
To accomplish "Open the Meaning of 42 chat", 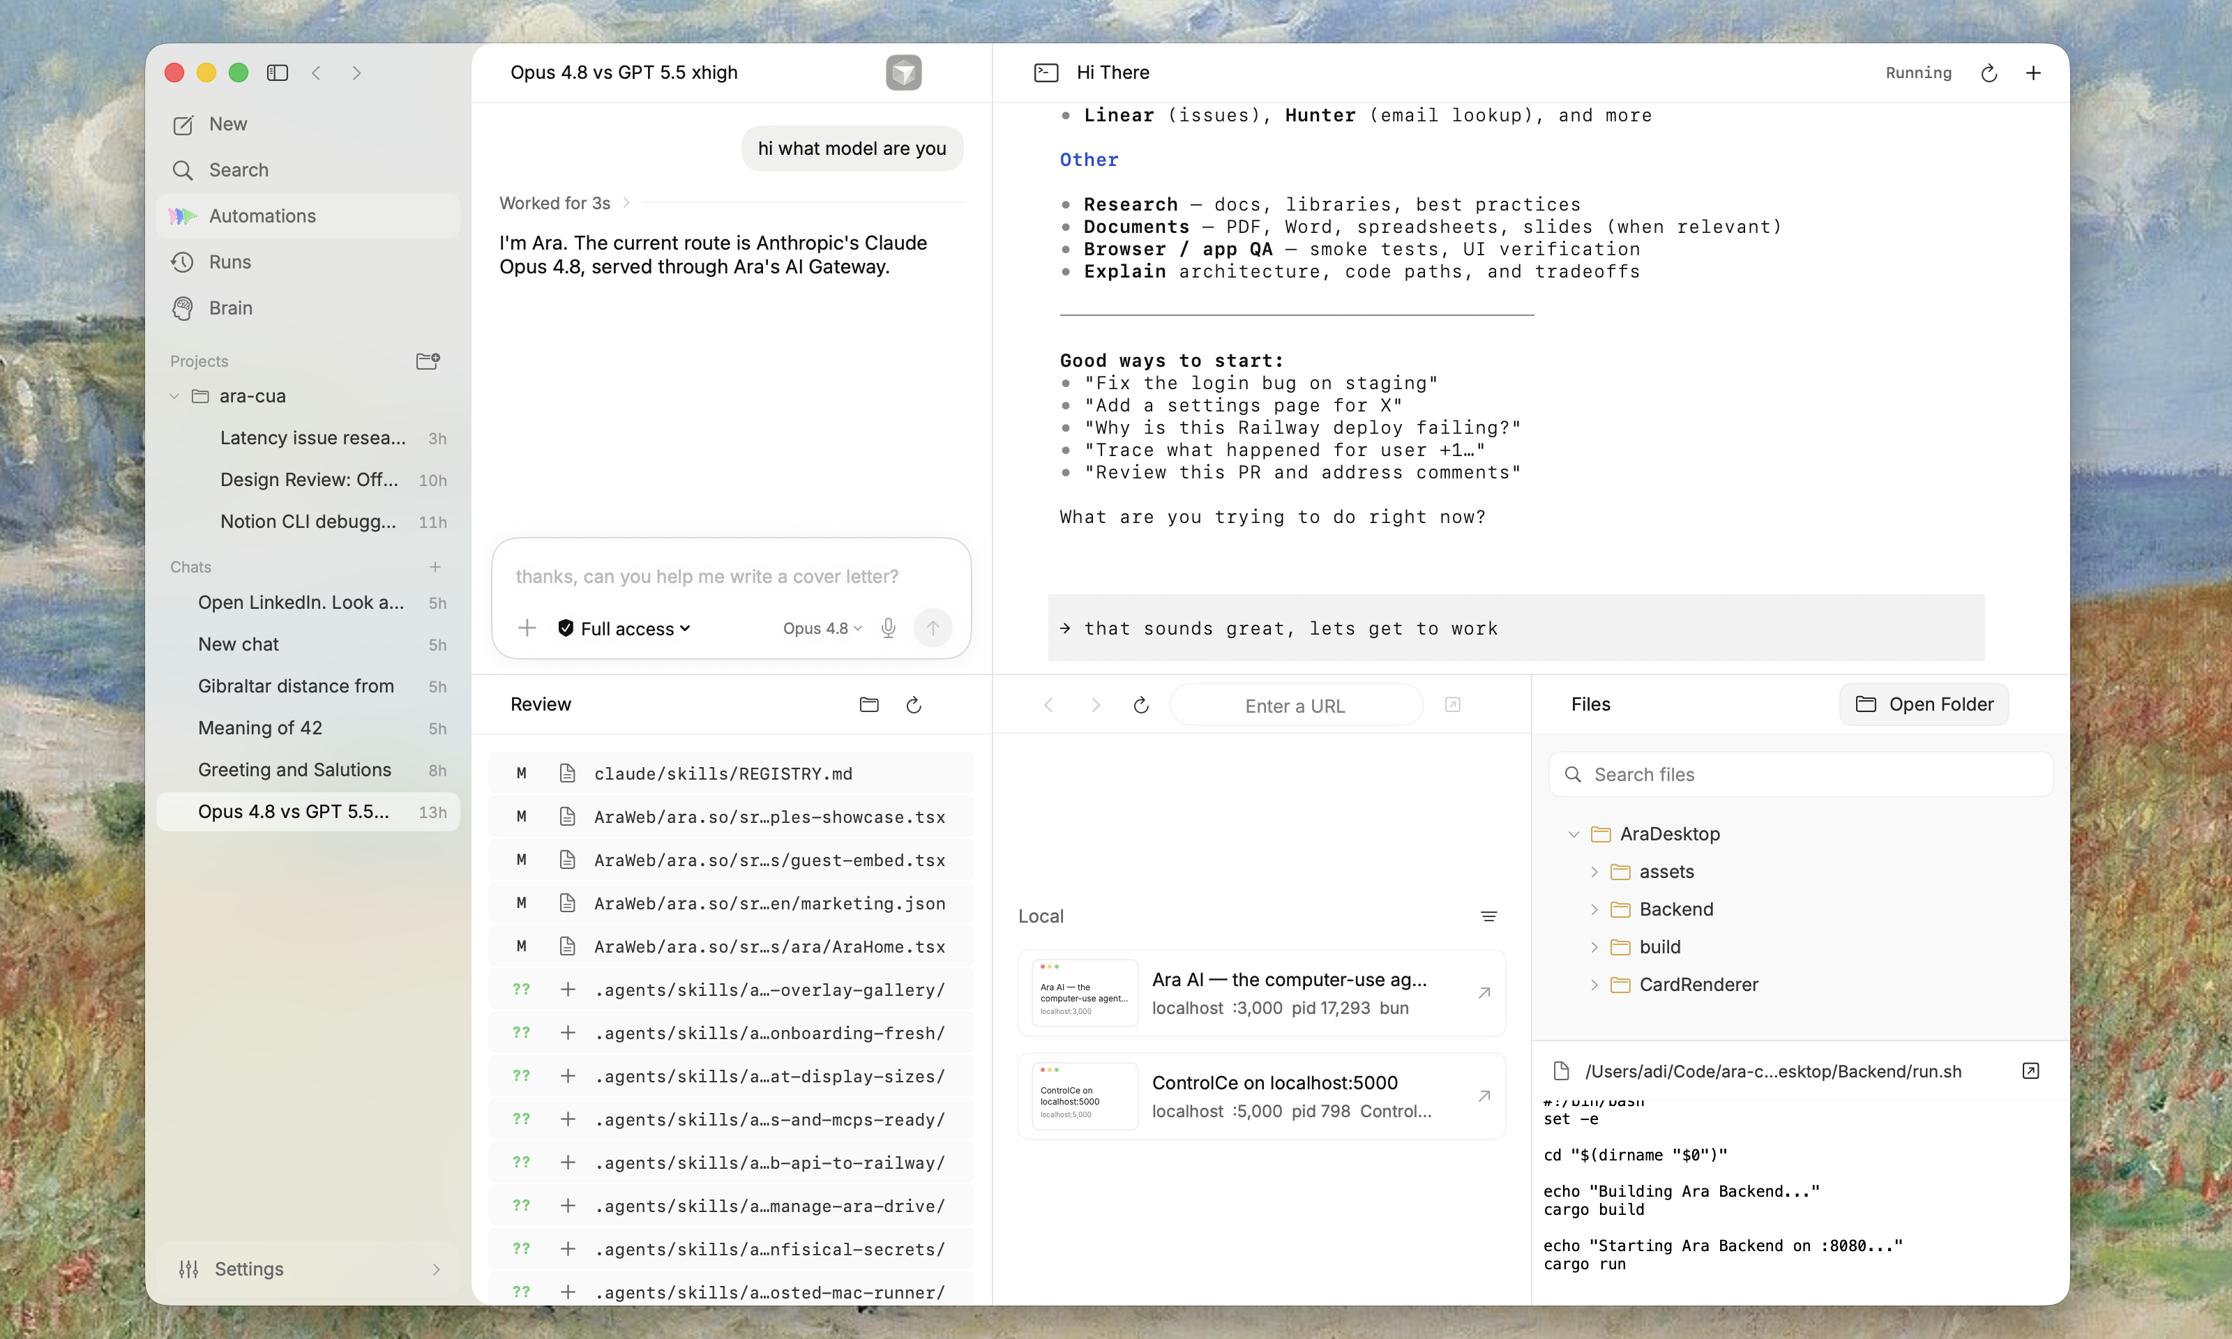I will point(308,727).
